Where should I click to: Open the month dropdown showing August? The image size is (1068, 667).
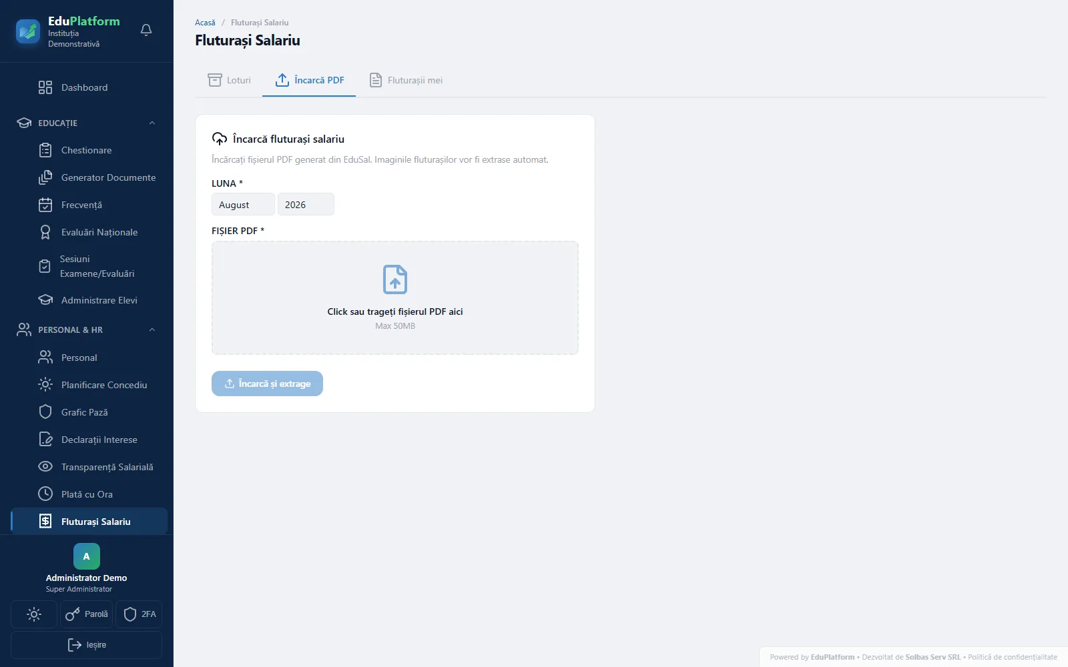[243, 205]
